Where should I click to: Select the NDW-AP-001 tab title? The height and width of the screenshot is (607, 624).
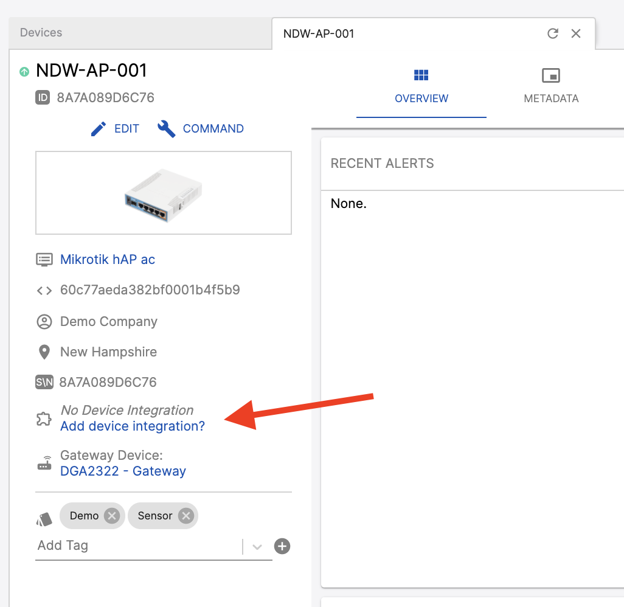[x=318, y=34]
